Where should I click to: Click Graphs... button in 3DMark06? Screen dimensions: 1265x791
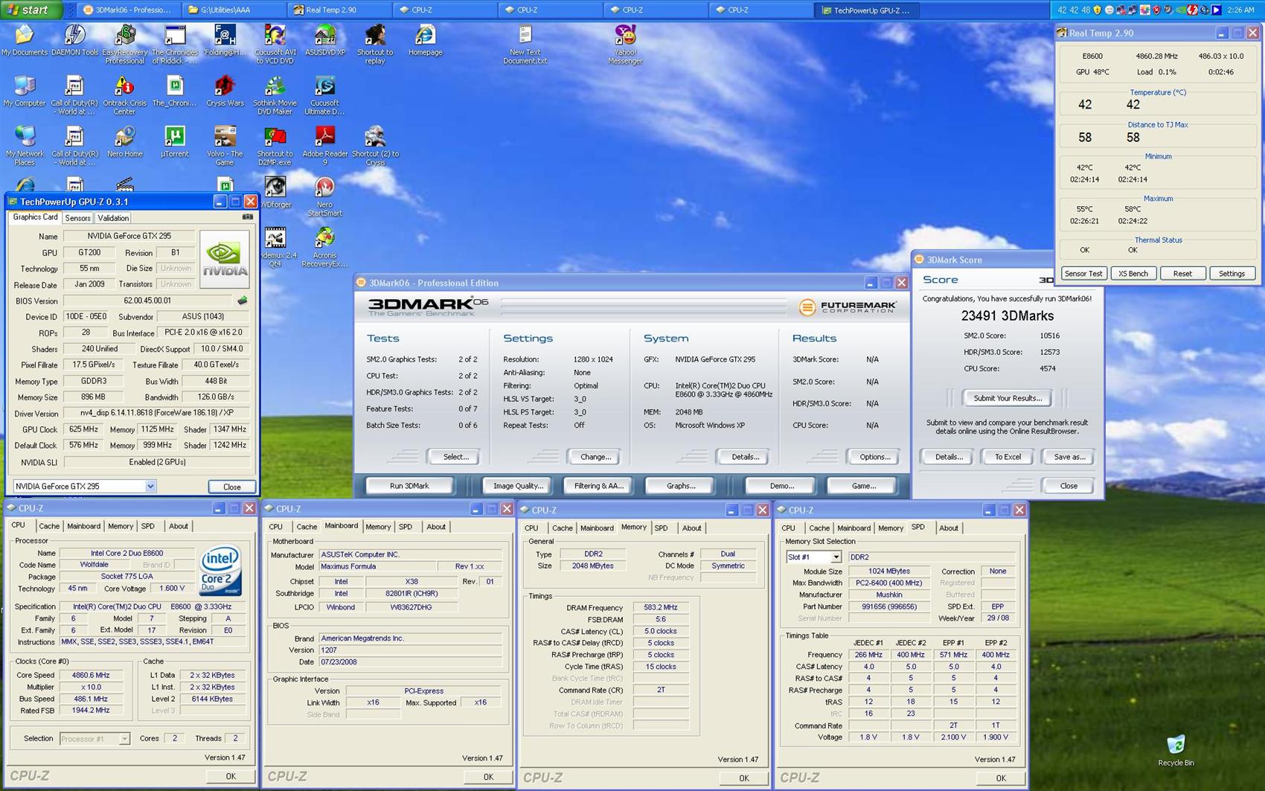click(x=681, y=486)
